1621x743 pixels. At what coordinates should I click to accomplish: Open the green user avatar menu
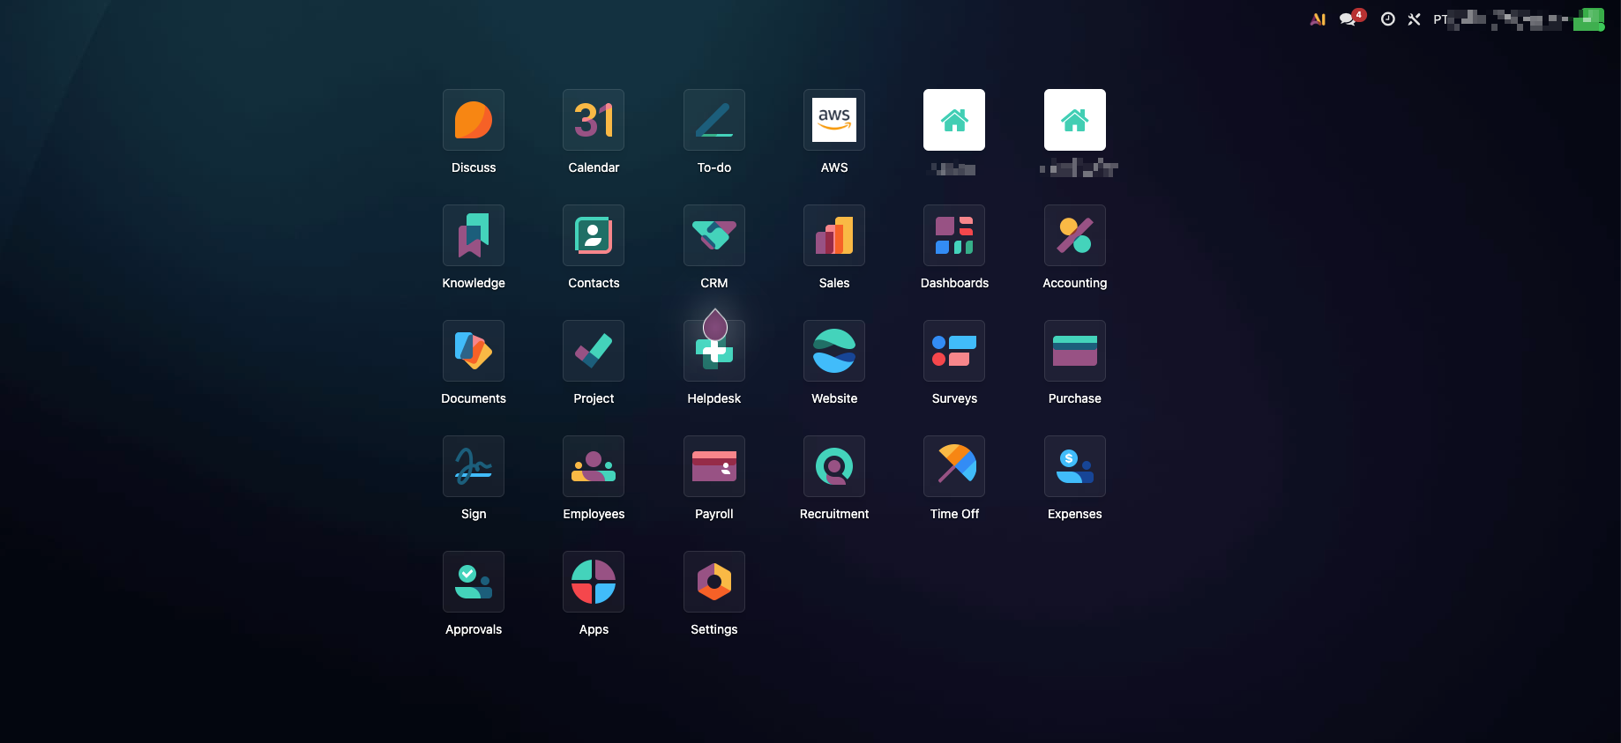click(x=1588, y=19)
